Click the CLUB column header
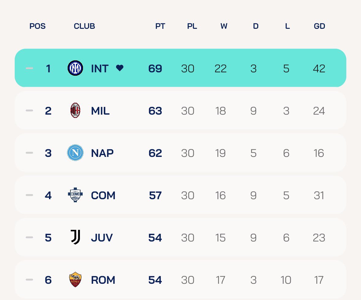 (x=84, y=26)
